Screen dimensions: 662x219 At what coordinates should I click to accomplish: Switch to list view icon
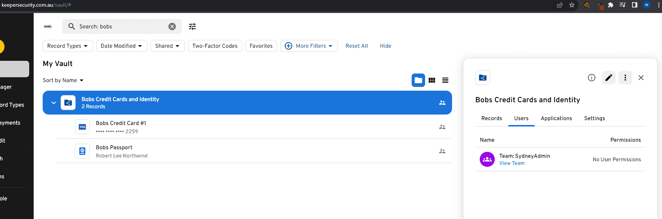tap(445, 80)
